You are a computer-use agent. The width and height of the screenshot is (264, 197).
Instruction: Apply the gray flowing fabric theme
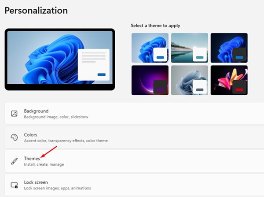(x=189, y=80)
